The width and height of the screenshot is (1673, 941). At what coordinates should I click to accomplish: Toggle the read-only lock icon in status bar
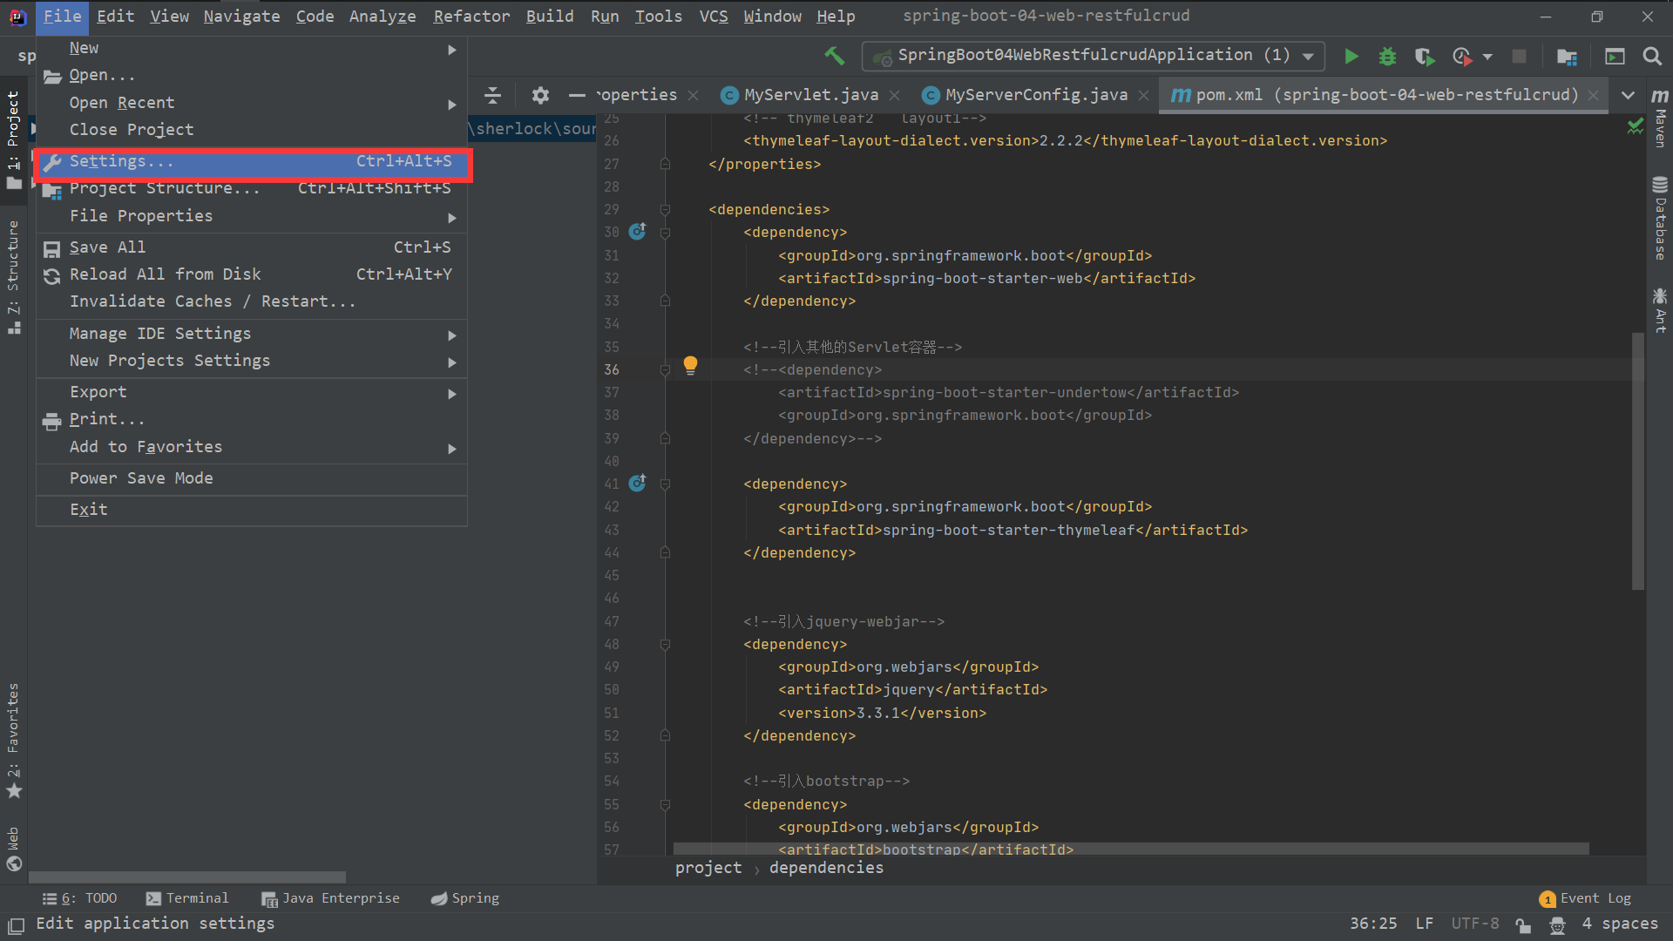(1522, 924)
